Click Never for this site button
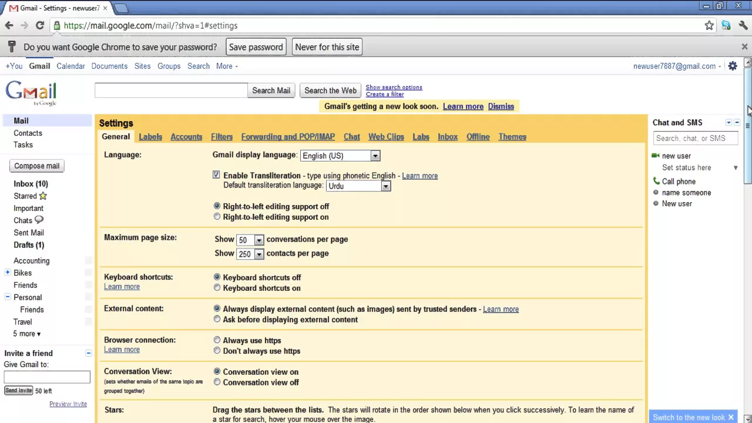Image resolution: width=752 pixels, height=423 pixels. [x=327, y=47]
